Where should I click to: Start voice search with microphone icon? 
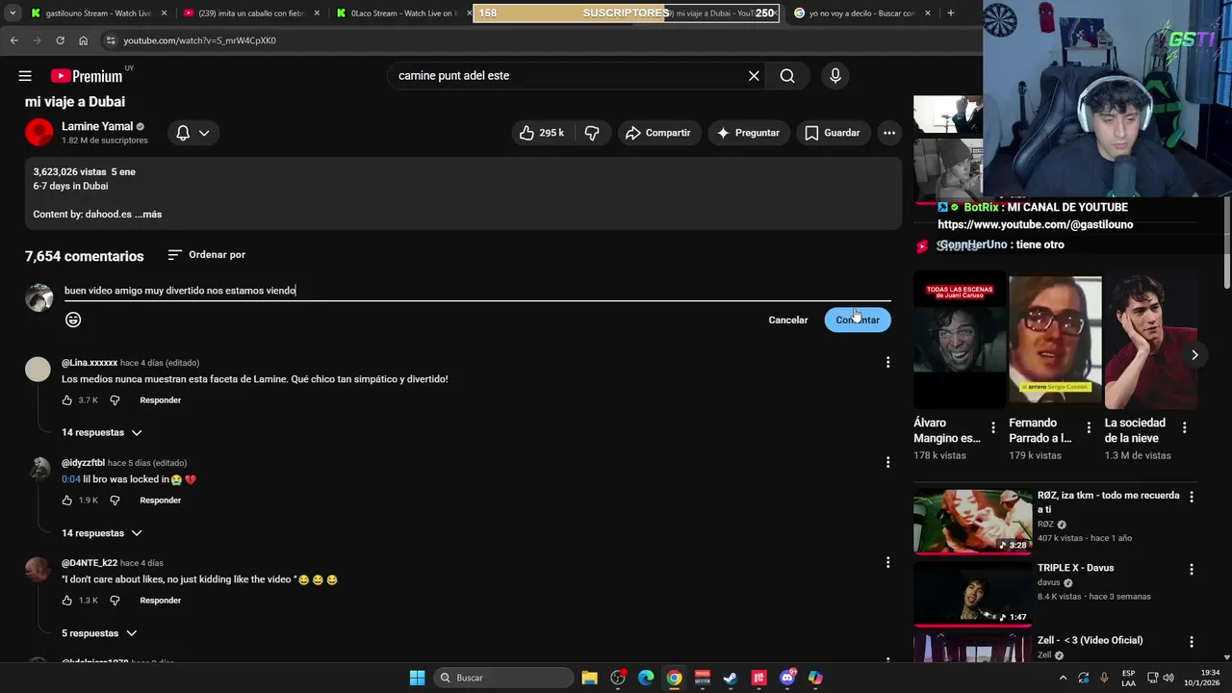coord(834,76)
